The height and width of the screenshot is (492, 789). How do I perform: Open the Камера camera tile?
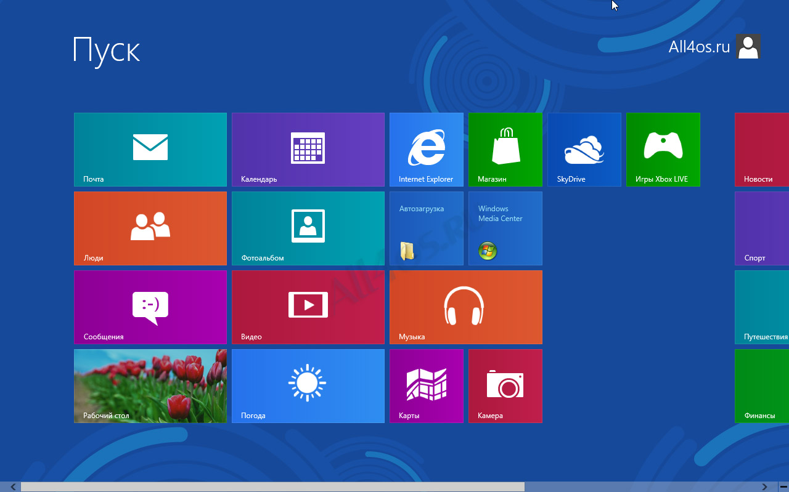pyautogui.click(x=505, y=386)
